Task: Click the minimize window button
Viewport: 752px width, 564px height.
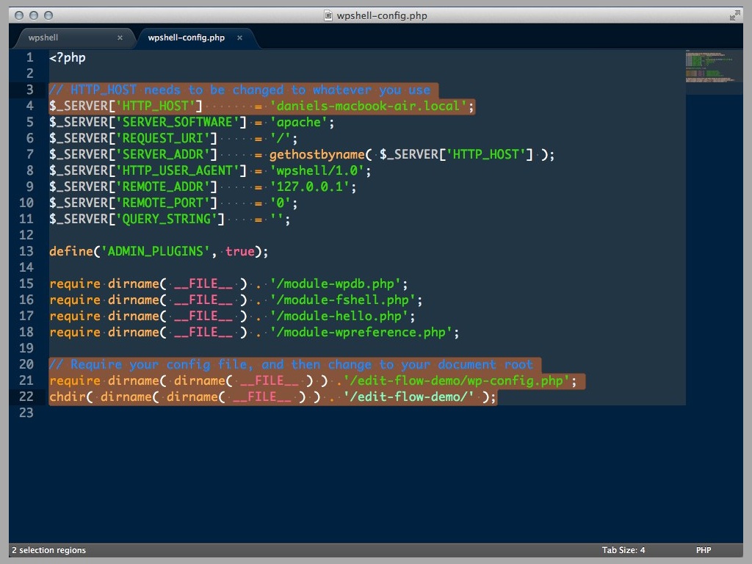Action: point(34,15)
